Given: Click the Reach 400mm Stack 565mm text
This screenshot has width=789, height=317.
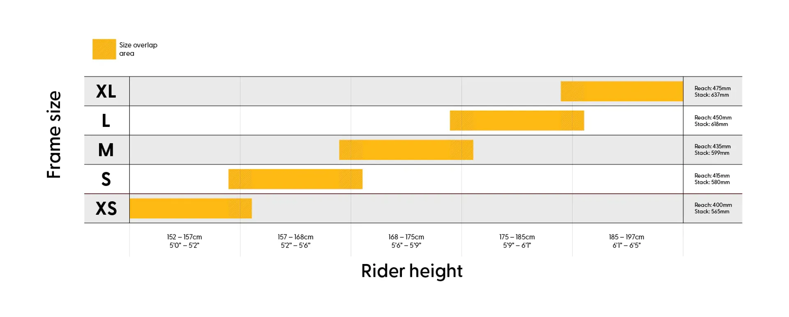Looking at the screenshot, I should point(713,208).
